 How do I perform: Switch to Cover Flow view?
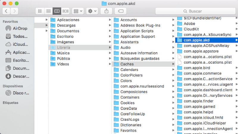65,11
